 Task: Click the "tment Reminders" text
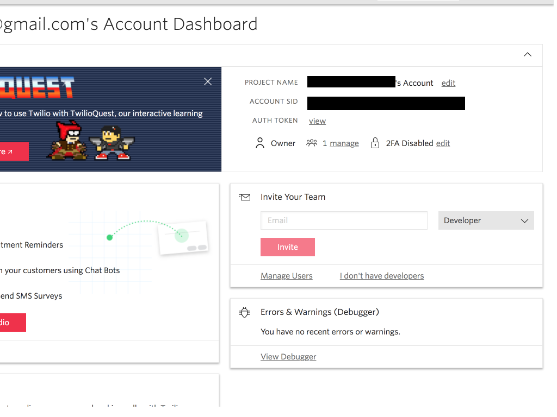32,245
